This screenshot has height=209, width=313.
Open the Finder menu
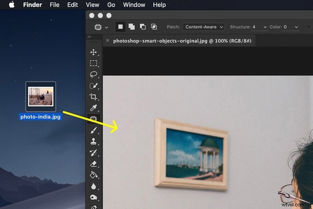(x=33, y=5)
